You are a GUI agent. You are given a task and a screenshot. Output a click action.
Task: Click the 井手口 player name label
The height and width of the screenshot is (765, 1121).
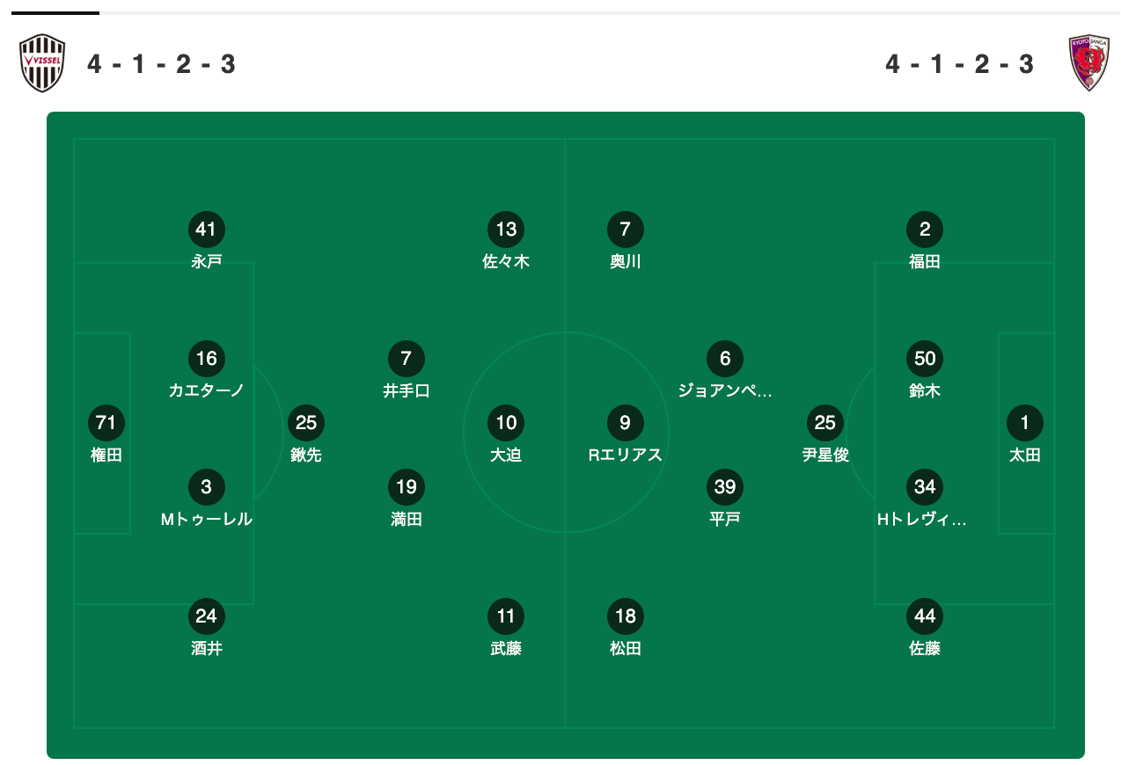[407, 390]
